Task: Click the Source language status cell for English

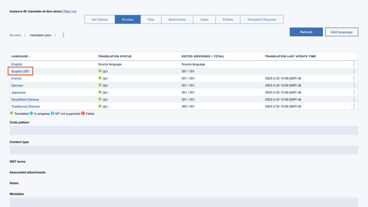Action: point(110,64)
